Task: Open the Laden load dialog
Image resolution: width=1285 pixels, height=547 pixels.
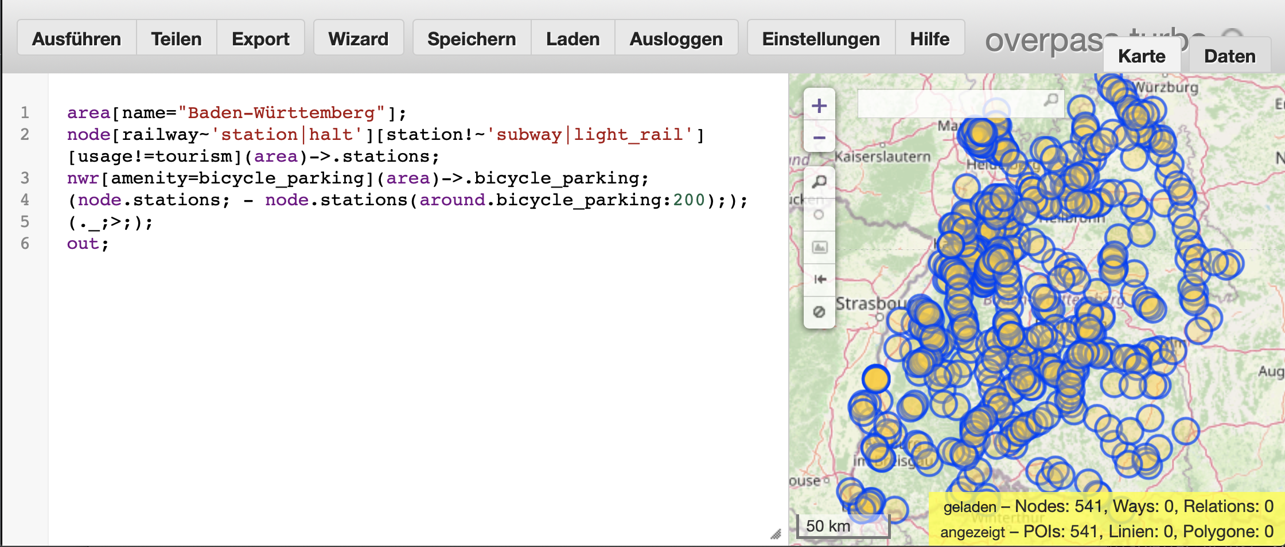Action: pos(573,39)
